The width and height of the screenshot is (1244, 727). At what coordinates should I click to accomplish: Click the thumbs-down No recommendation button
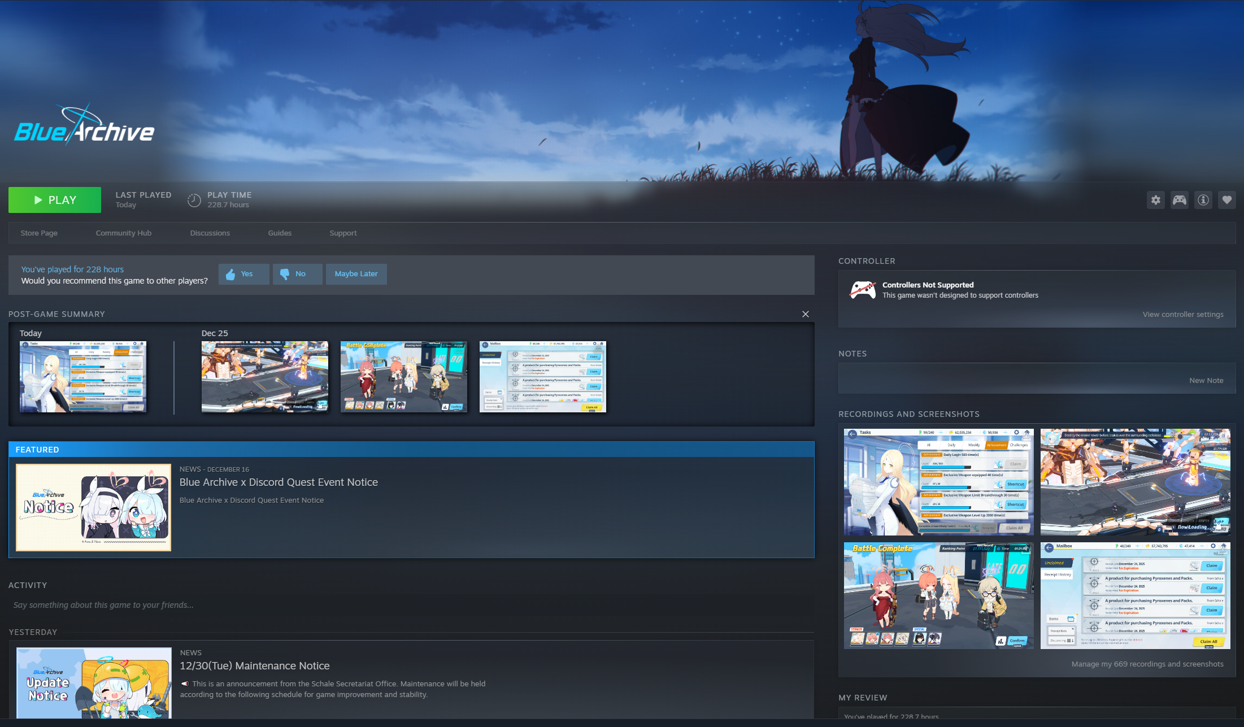297,274
